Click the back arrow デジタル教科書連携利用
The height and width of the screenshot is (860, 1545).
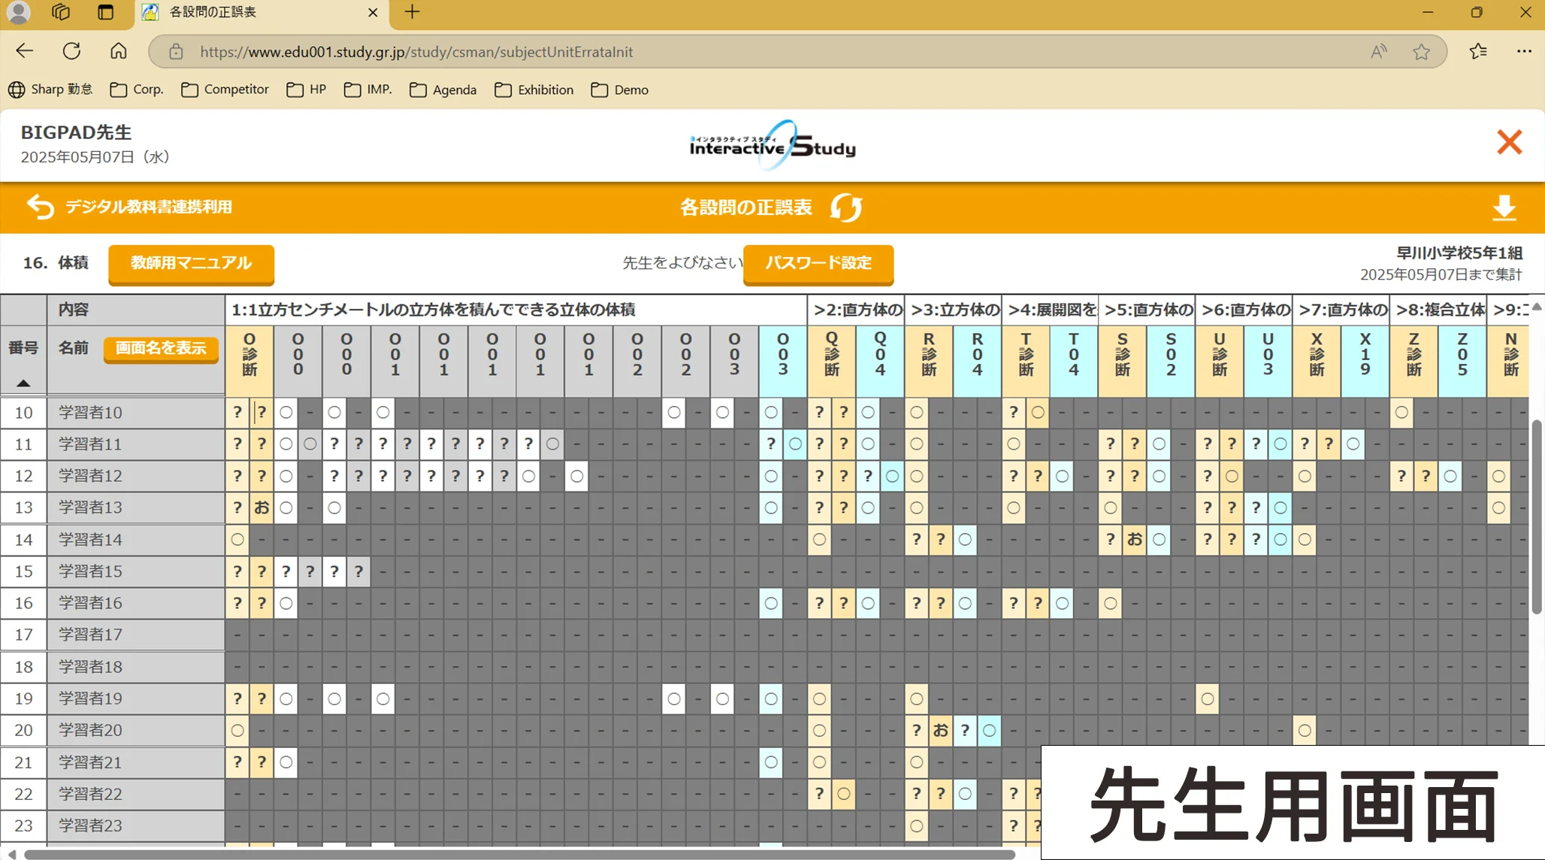click(41, 207)
